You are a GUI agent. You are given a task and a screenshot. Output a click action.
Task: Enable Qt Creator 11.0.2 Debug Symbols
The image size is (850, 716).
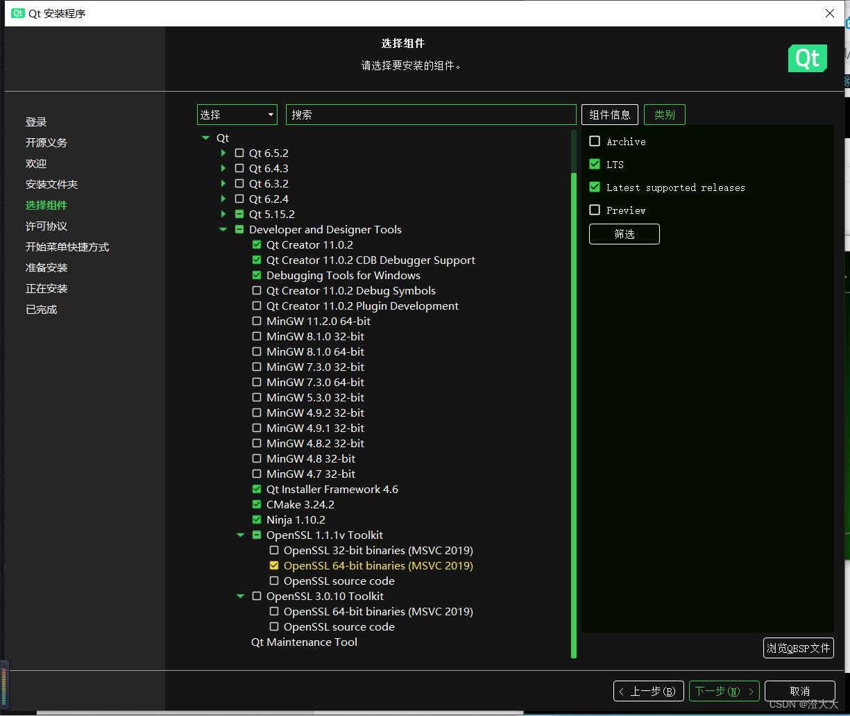pyautogui.click(x=257, y=290)
